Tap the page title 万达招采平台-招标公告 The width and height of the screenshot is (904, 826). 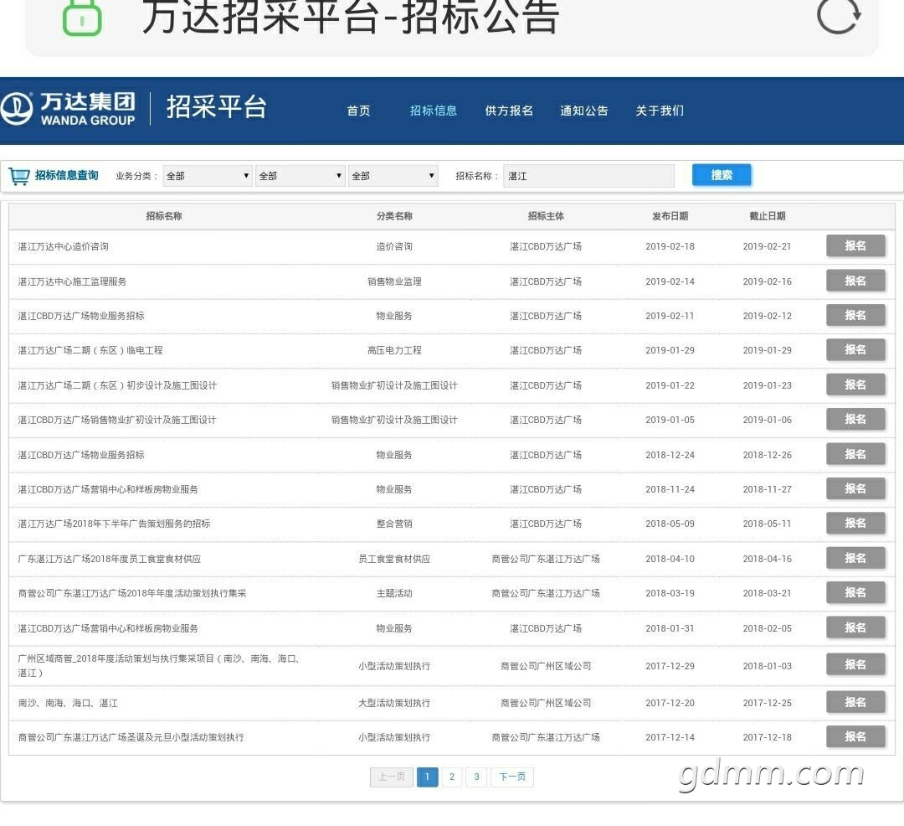coord(351,16)
